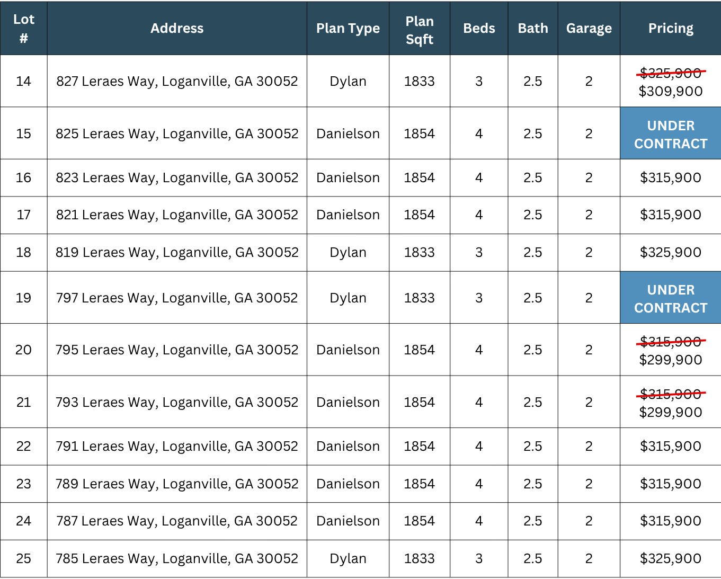
Task: Click Dylan plan type for lot 25
Action: tap(348, 558)
